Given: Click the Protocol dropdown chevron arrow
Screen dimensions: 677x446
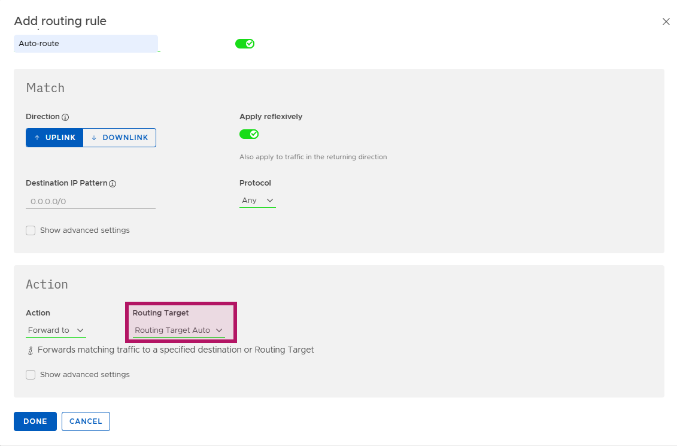Looking at the screenshot, I should 270,201.
